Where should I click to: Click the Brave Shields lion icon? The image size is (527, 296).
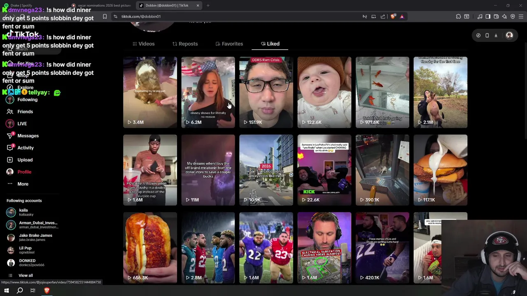coord(393,16)
